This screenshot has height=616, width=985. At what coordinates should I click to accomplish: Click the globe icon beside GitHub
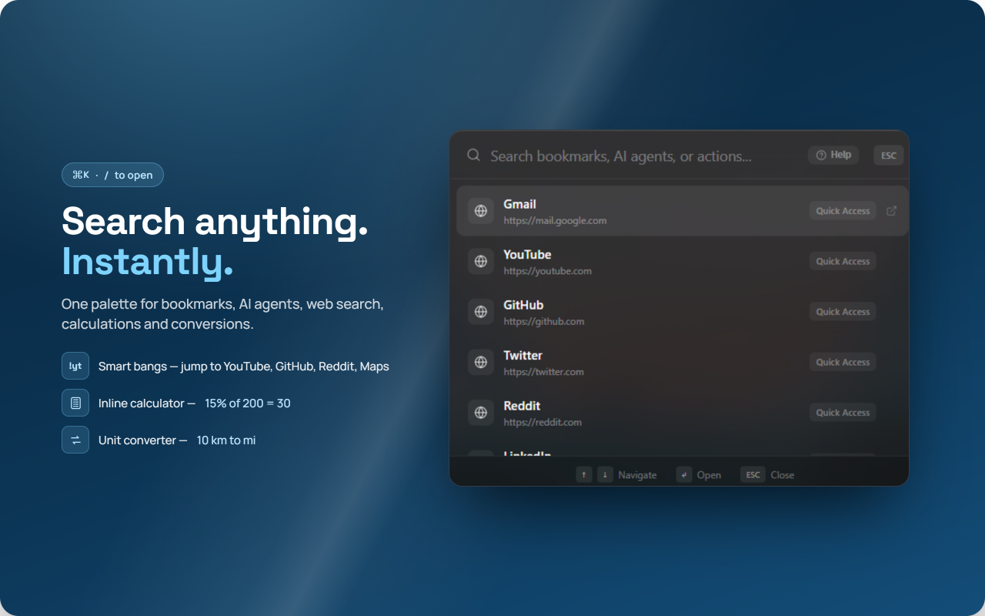pyautogui.click(x=481, y=312)
